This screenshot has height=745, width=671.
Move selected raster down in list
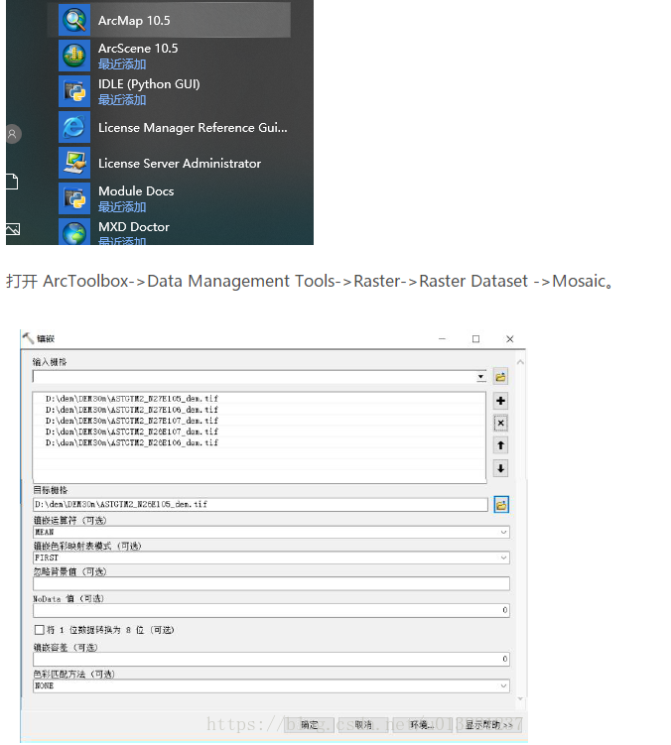tap(500, 468)
